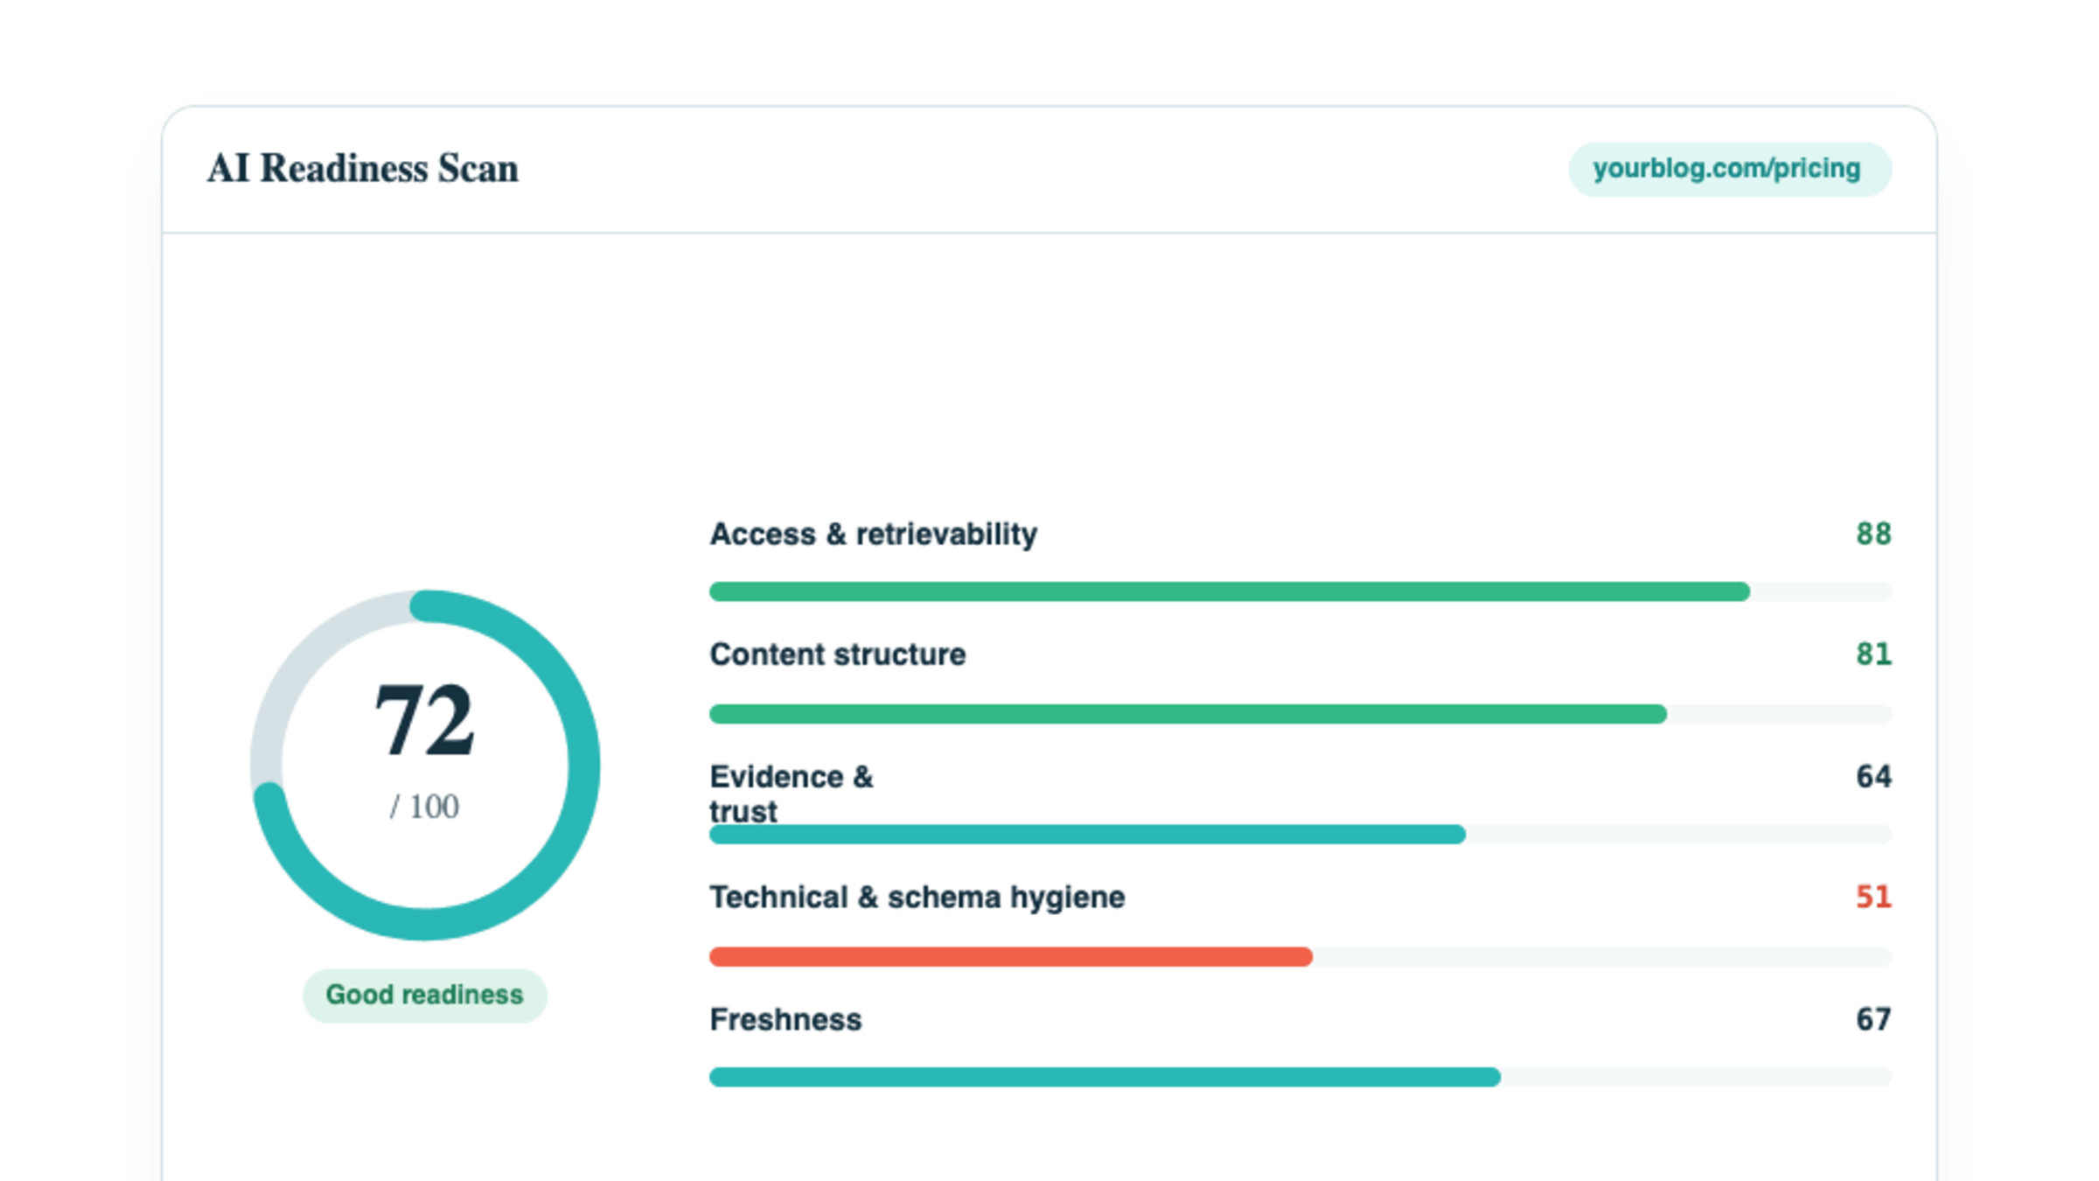Viewport: 2099px width, 1181px height.
Task: Click the Good readiness status badge
Action: [x=424, y=995]
